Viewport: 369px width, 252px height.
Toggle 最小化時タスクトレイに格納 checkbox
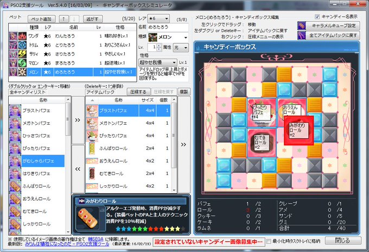tap(269, 241)
